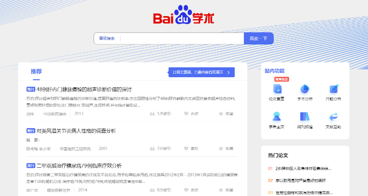Click quote icon beside 7次被引
Screen dimensions: 368x196
[152, 149]
